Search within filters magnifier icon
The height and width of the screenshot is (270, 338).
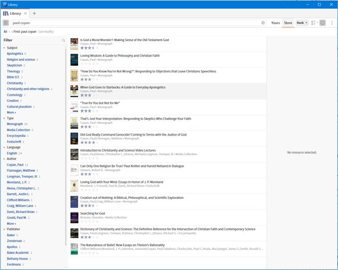(63, 40)
